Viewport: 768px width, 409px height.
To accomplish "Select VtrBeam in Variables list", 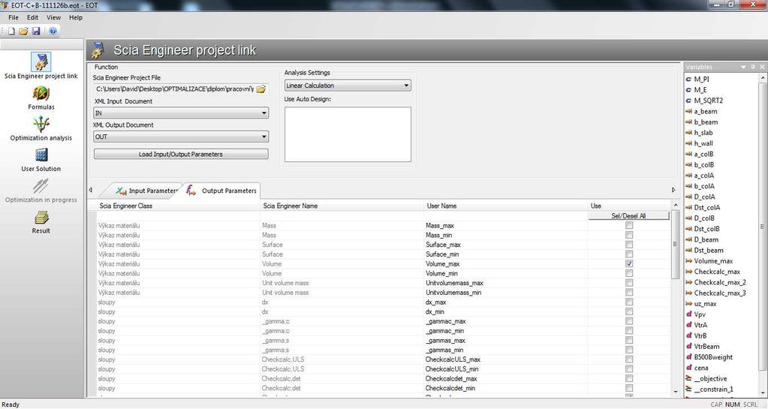I will (x=706, y=347).
